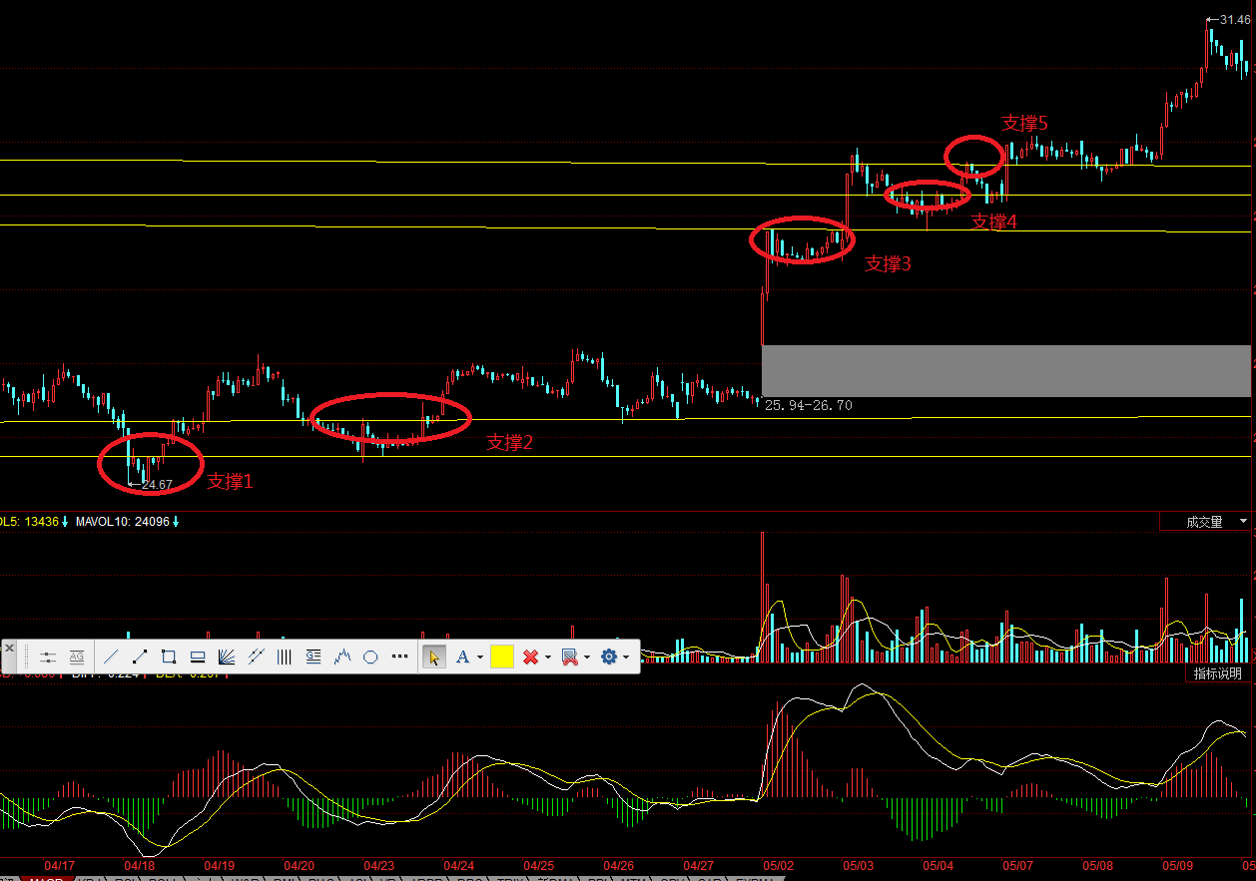The image size is (1256, 881).
Task: Click the 05/02 date label
Action: click(779, 865)
